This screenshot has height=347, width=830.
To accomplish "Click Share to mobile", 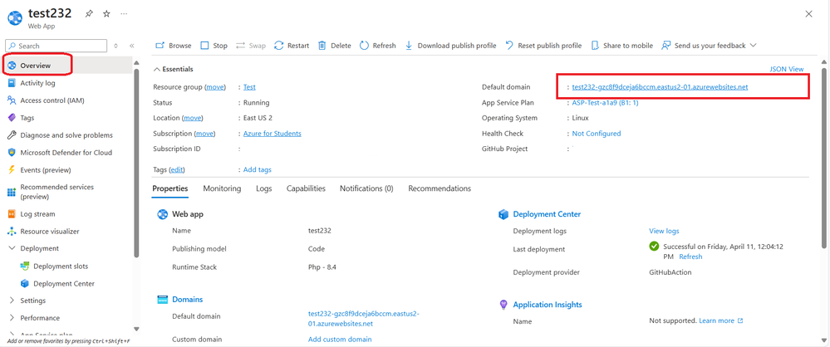I will [622, 46].
